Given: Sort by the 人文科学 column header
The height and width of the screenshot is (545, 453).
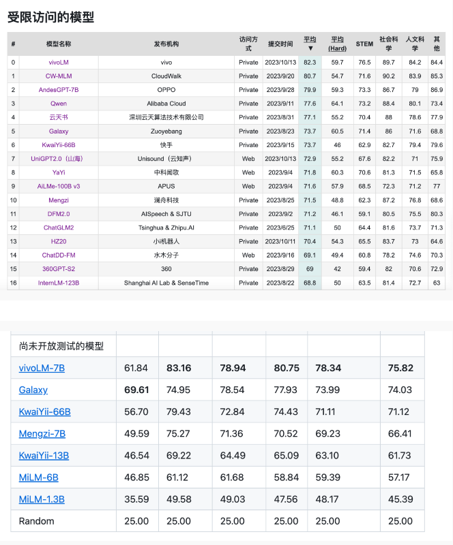Looking at the screenshot, I should tap(415, 44).
